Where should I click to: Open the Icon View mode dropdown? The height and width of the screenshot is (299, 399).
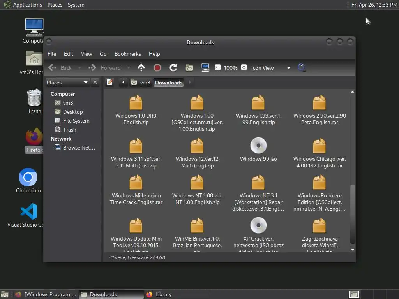coord(271,68)
